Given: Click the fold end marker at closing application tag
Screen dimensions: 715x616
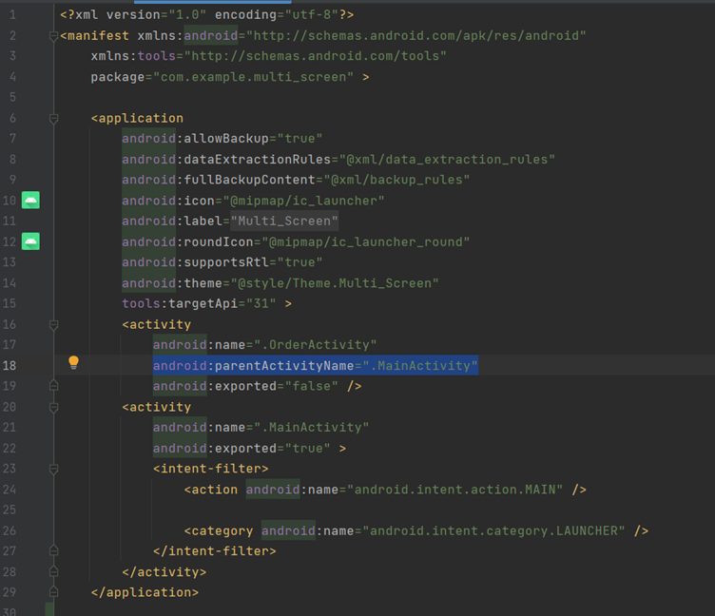Looking at the screenshot, I should 53,592.
